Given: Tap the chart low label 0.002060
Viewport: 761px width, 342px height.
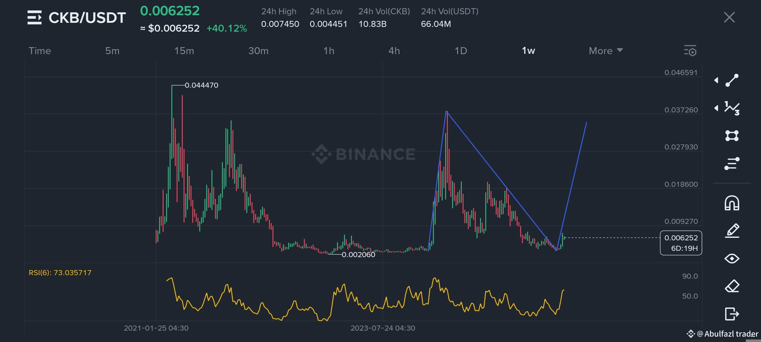Looking at the screenshot, I should coord(358,255).
